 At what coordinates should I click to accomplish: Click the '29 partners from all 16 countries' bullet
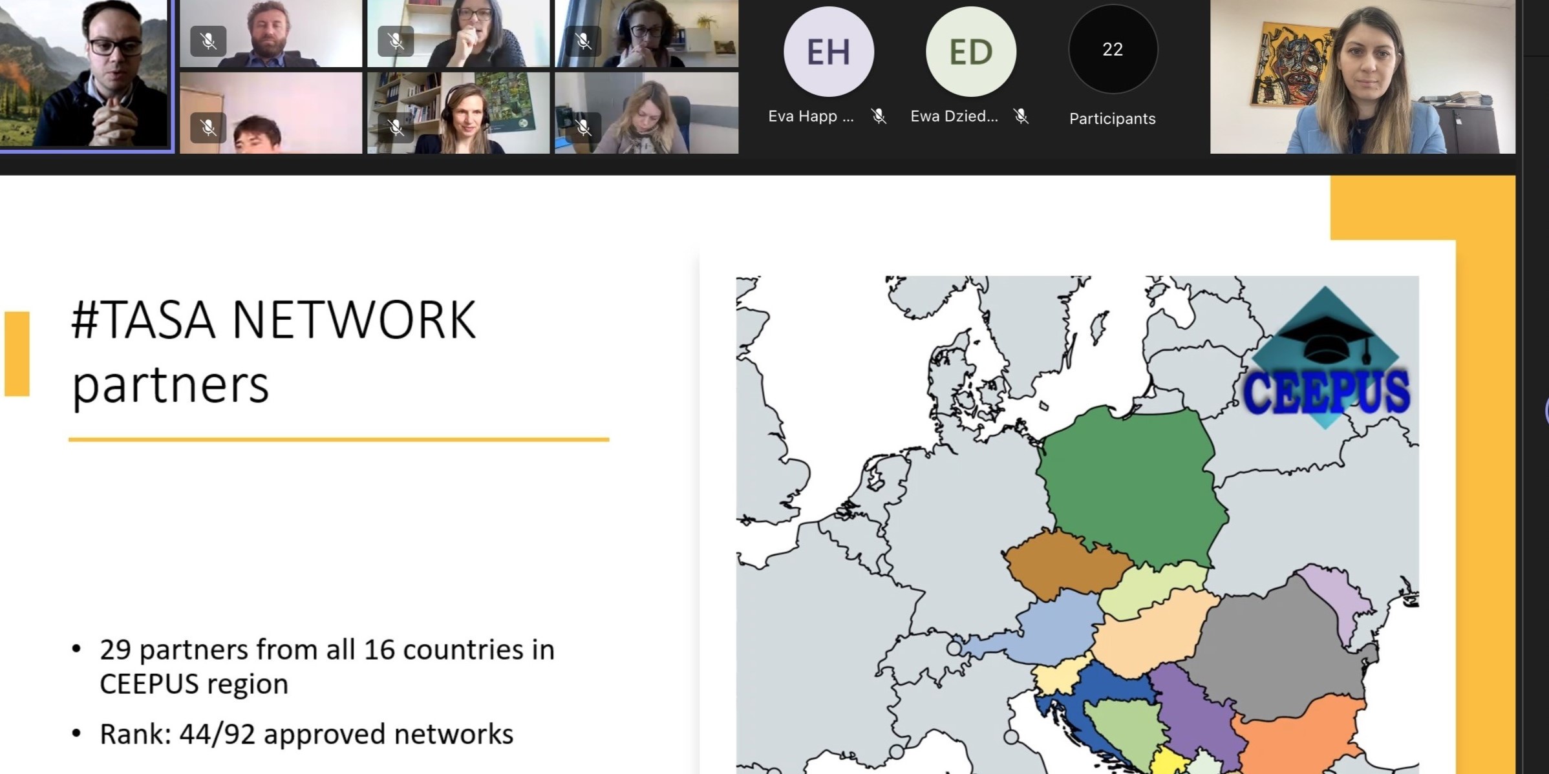point(327,666)
